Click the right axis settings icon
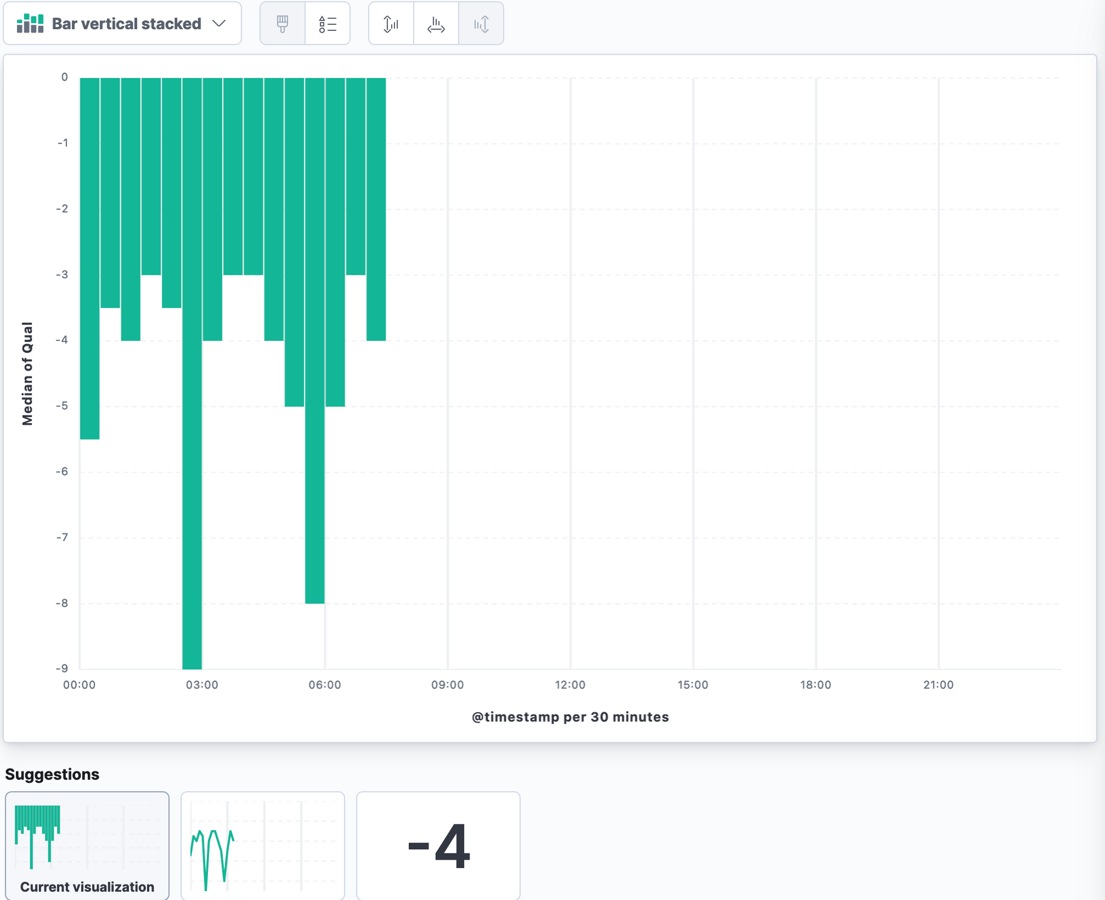The width and height of the screenshot is (1105, 900). click(x=481, y=24)
